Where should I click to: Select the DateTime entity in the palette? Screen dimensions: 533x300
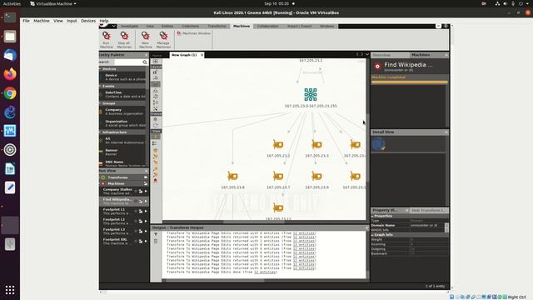122,94
